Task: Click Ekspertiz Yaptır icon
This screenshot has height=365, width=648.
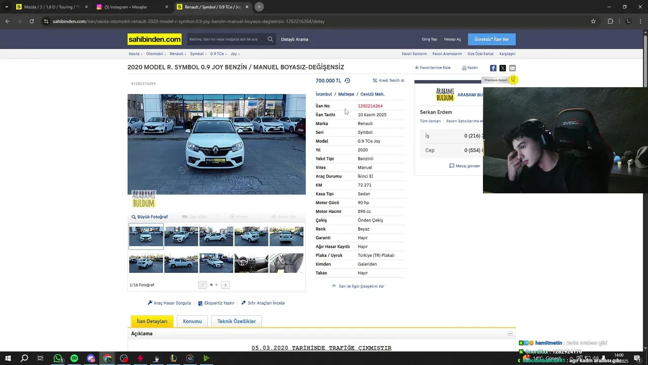Action: [x=200, y=303]
